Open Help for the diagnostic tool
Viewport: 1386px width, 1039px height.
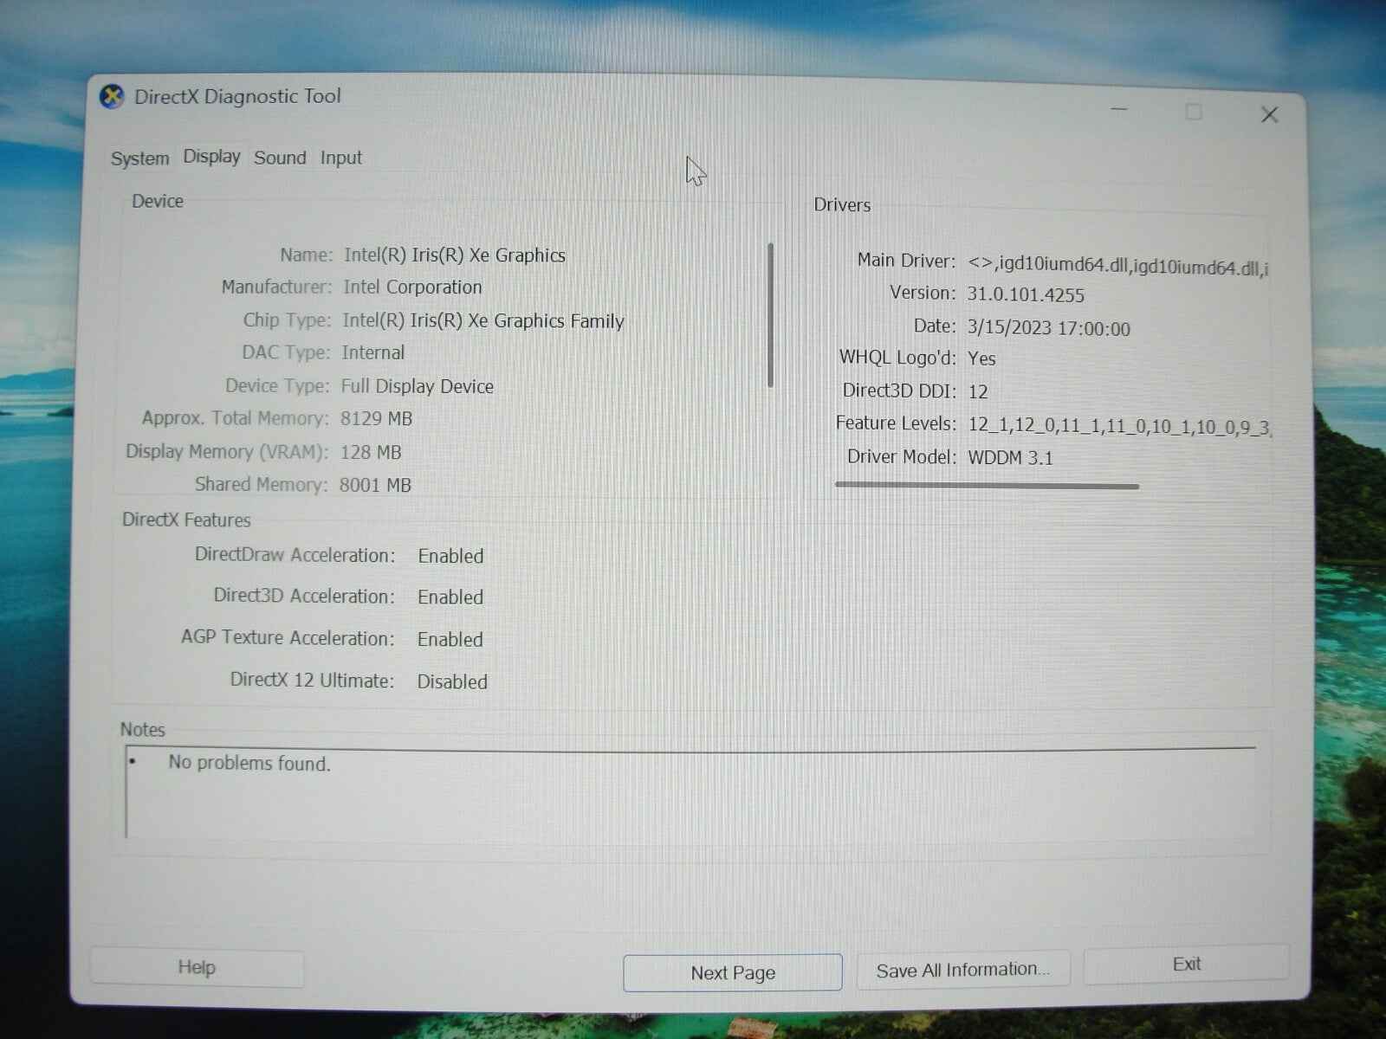point(197,966)
